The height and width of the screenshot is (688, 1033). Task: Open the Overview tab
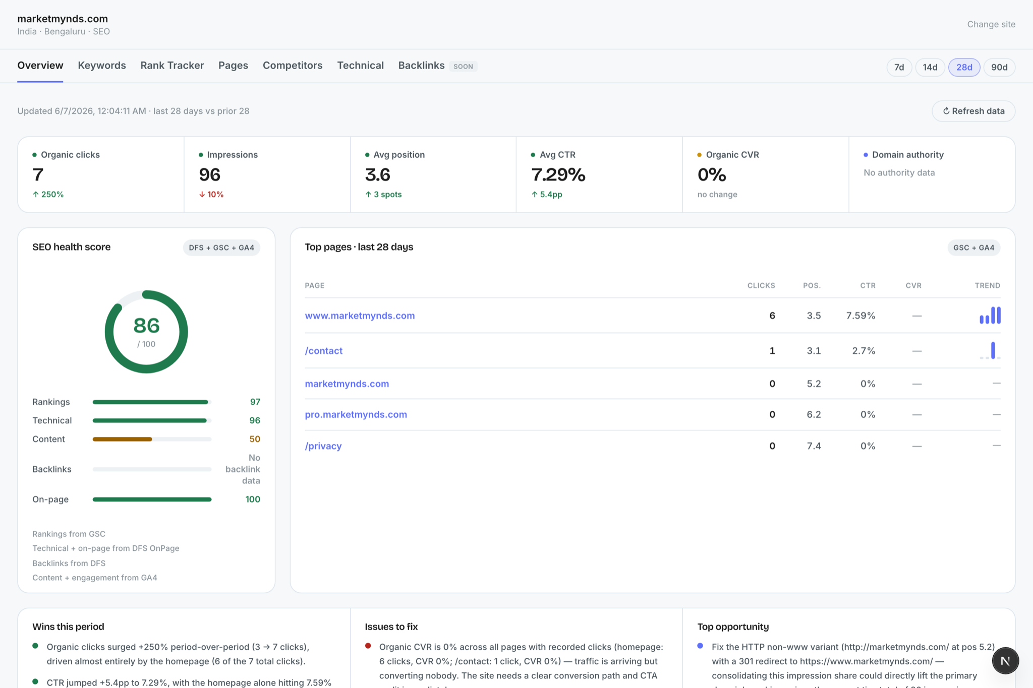pos(40,66)
